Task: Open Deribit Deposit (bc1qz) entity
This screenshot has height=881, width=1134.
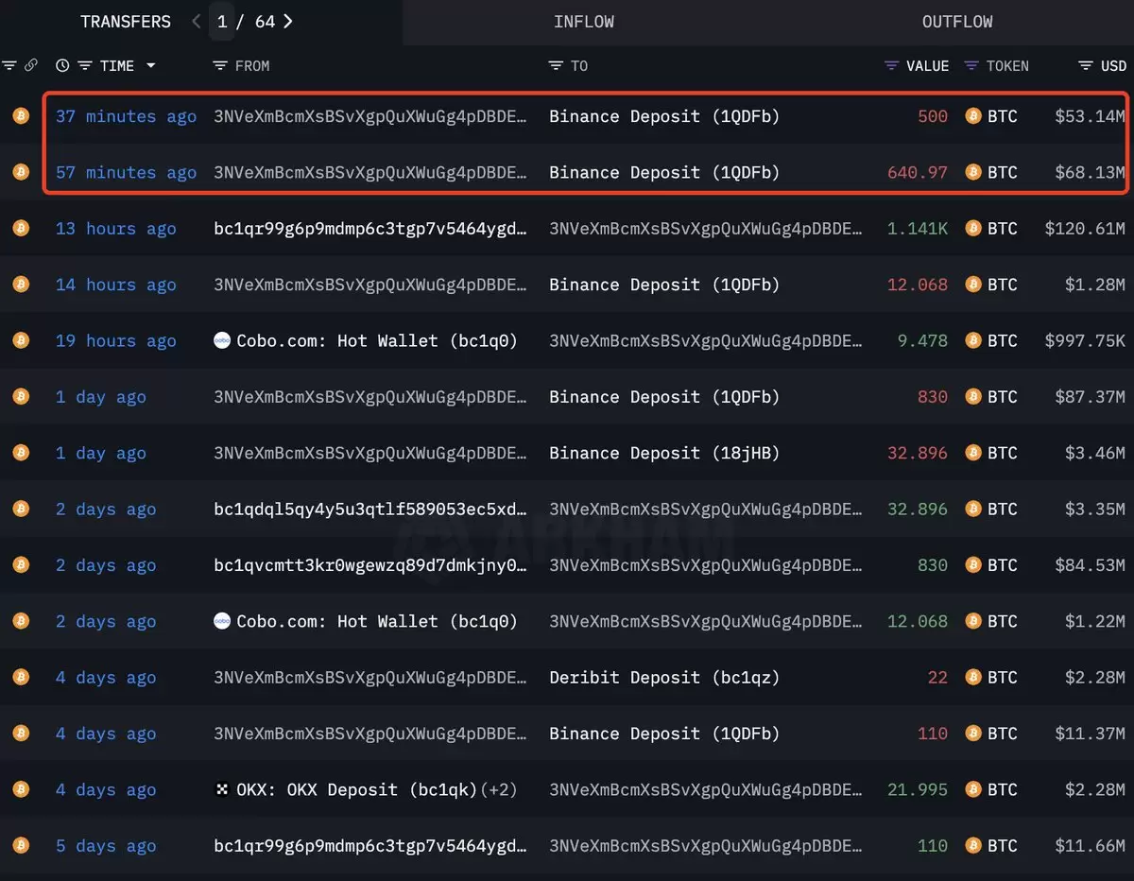Action: point(664,678)
